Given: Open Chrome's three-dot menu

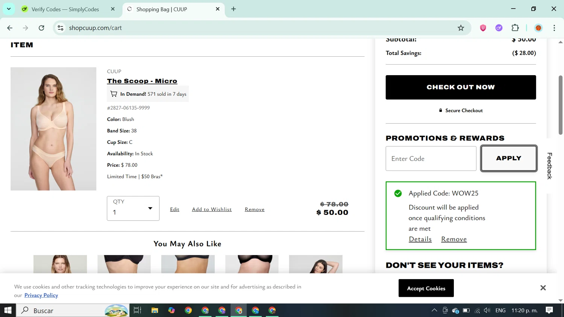Looking at the screenshot, I should (554, 28).
